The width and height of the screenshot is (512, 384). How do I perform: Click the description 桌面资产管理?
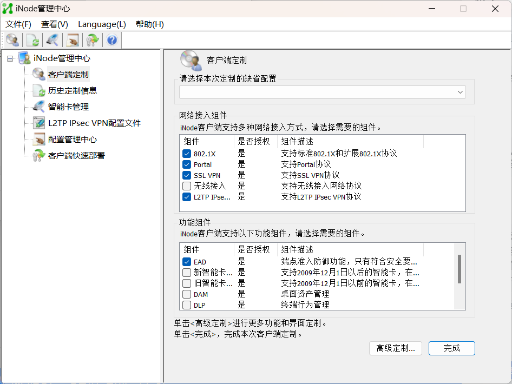pos(305,294)
